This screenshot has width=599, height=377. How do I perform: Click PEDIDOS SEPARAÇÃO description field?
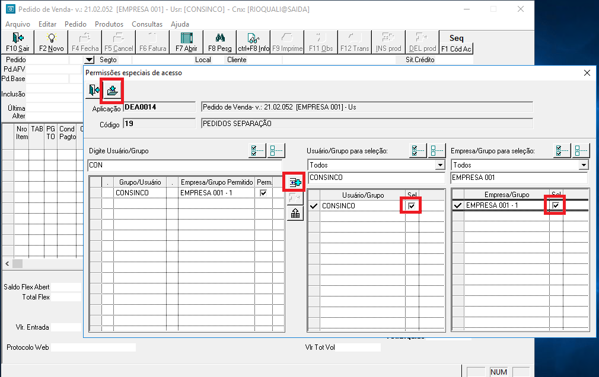coord(367,124)
